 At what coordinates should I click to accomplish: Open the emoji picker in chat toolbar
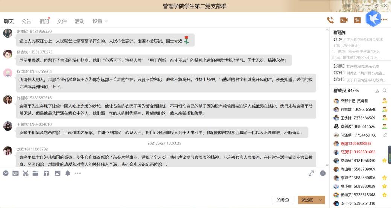(x=6, y=173)
